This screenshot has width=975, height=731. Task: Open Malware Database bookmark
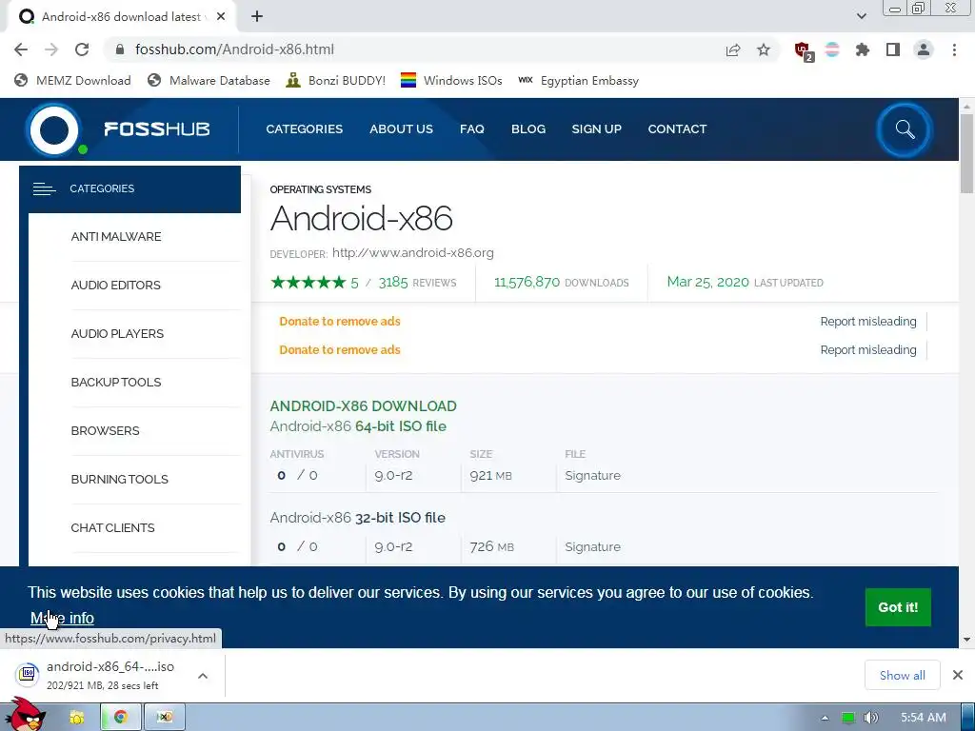point(209,81)
